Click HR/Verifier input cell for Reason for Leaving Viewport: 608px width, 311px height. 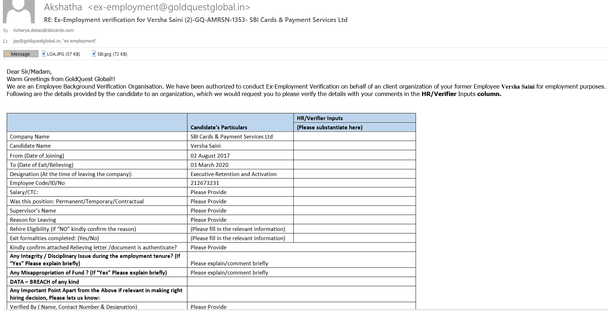355,220
